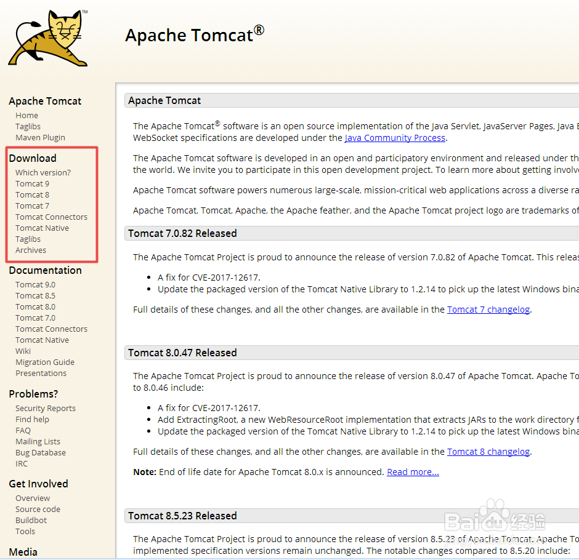Open Overview under Get Involved
This screenshot has width=579, height=560.
33,498
